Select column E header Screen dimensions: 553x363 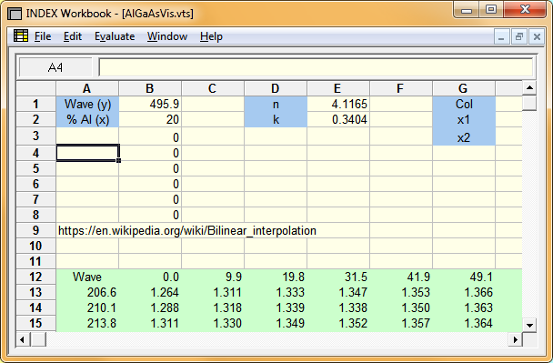338,88
